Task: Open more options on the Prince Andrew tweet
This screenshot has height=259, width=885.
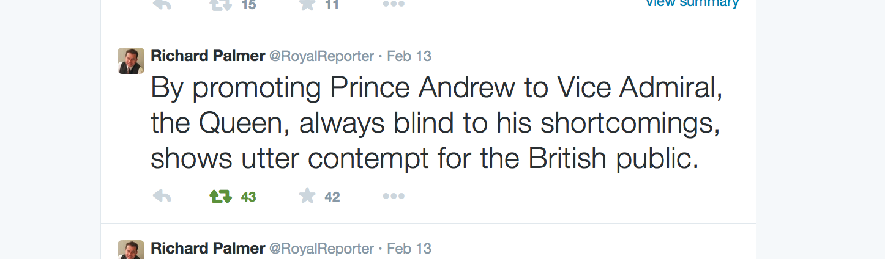Action: pyautogui.click(x=394, y=197)
